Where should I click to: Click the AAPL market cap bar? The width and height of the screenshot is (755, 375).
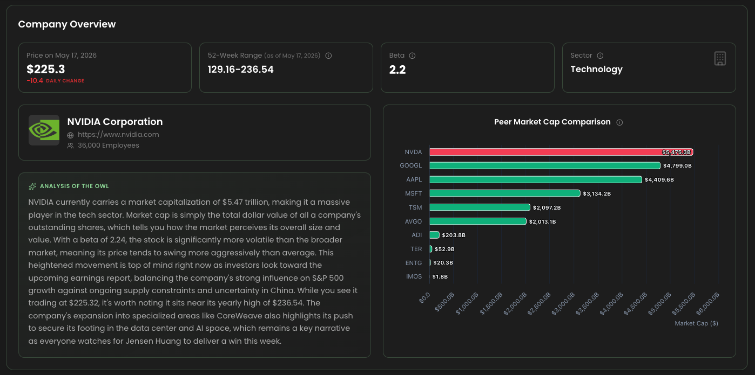536,179
